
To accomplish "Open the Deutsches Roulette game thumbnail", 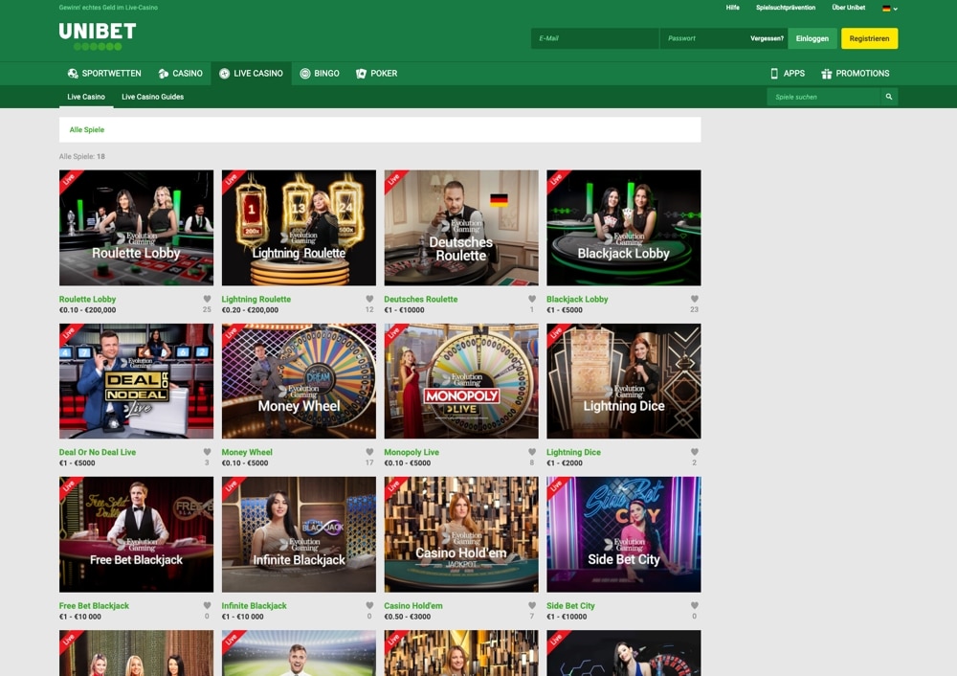I will [x=461, y=228].
